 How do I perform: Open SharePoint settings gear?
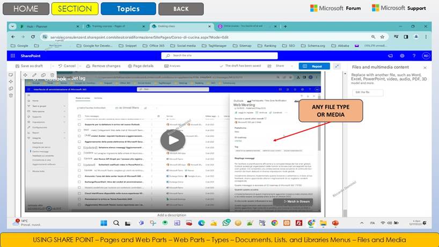click(x=402, y=56)
